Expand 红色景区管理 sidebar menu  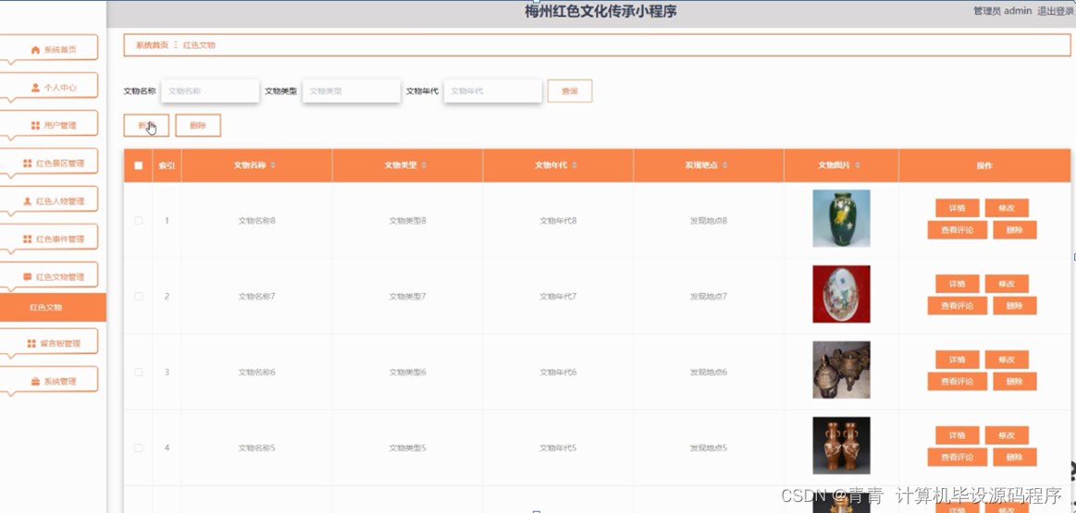49,161
